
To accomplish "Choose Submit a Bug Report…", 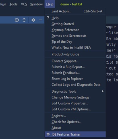I will pos(75,67).
